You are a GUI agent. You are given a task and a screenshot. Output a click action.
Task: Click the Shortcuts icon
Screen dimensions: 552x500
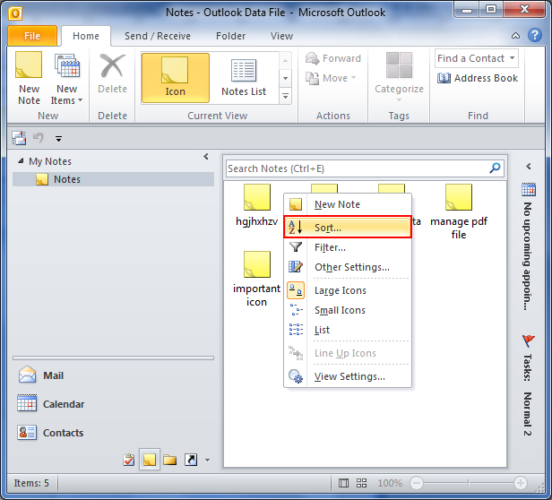pos(191,460)
